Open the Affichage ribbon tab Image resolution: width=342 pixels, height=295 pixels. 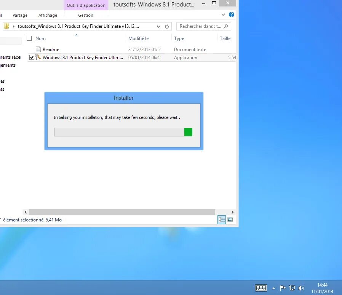[48, 15]
